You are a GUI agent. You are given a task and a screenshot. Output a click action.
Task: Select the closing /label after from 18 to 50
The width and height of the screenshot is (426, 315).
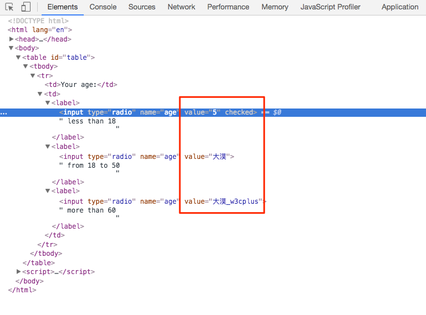pos(68,182)
